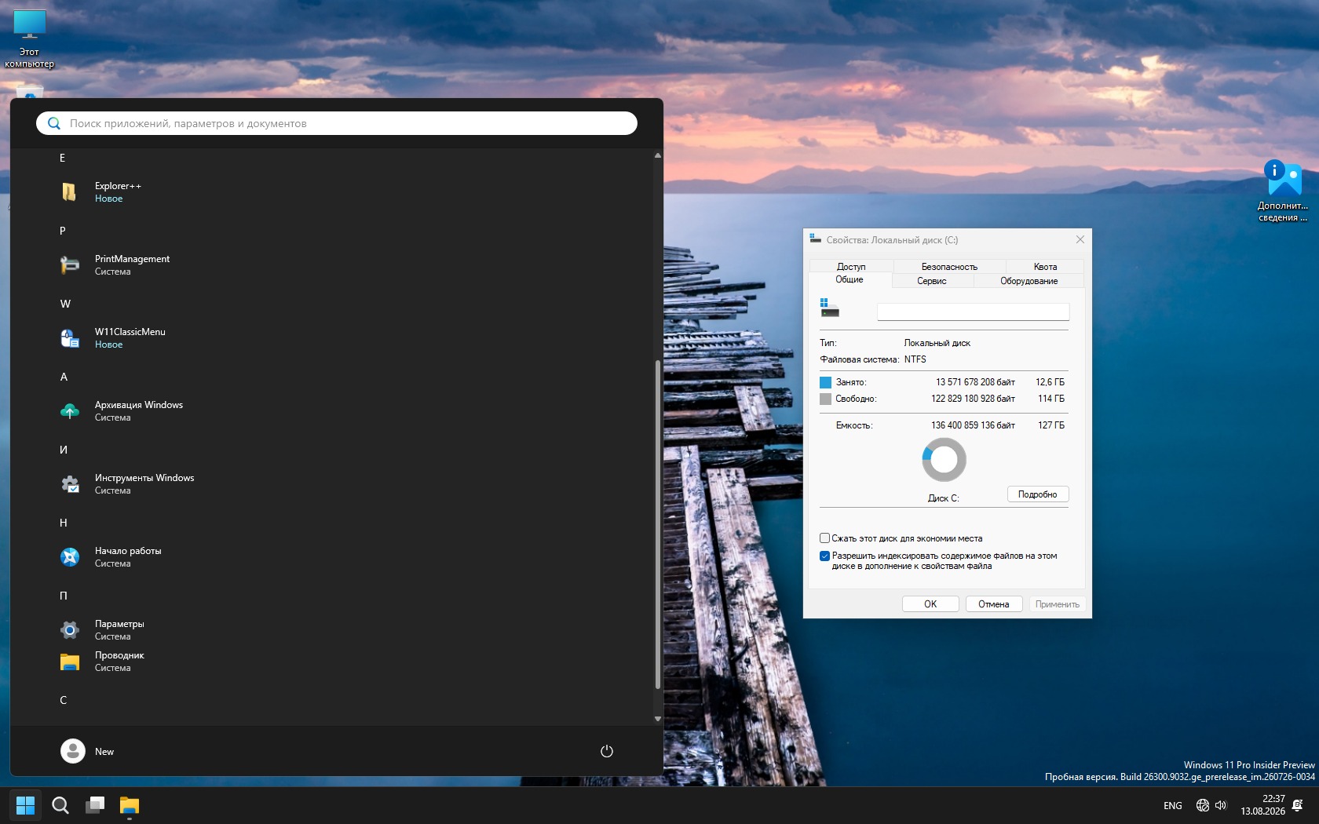The width and height of the screenshot is (1319, 824).
Task: Click the Start menu search magnifier icon
Action: (54, 123)
